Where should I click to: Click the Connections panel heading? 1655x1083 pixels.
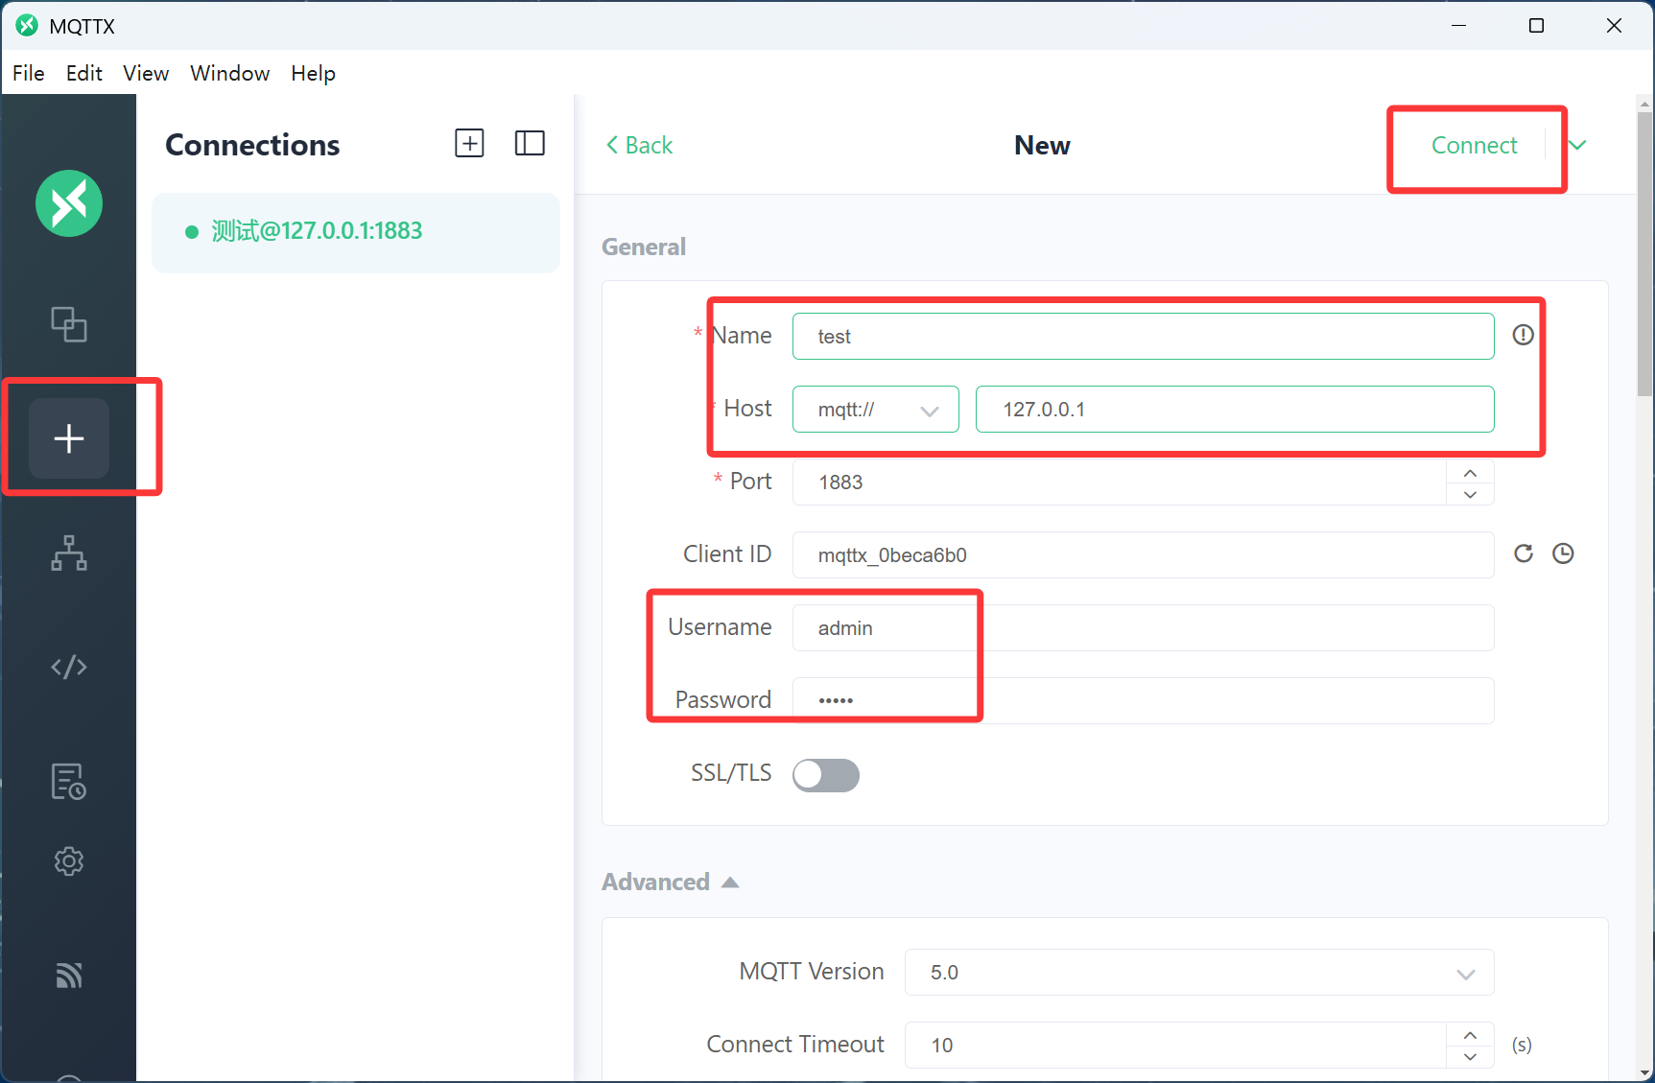point(252,145)
